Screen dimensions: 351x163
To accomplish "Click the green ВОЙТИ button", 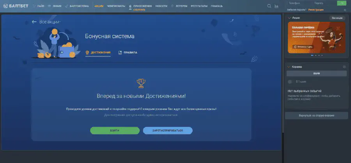I will pyautogui.click(x=115, y=131).
